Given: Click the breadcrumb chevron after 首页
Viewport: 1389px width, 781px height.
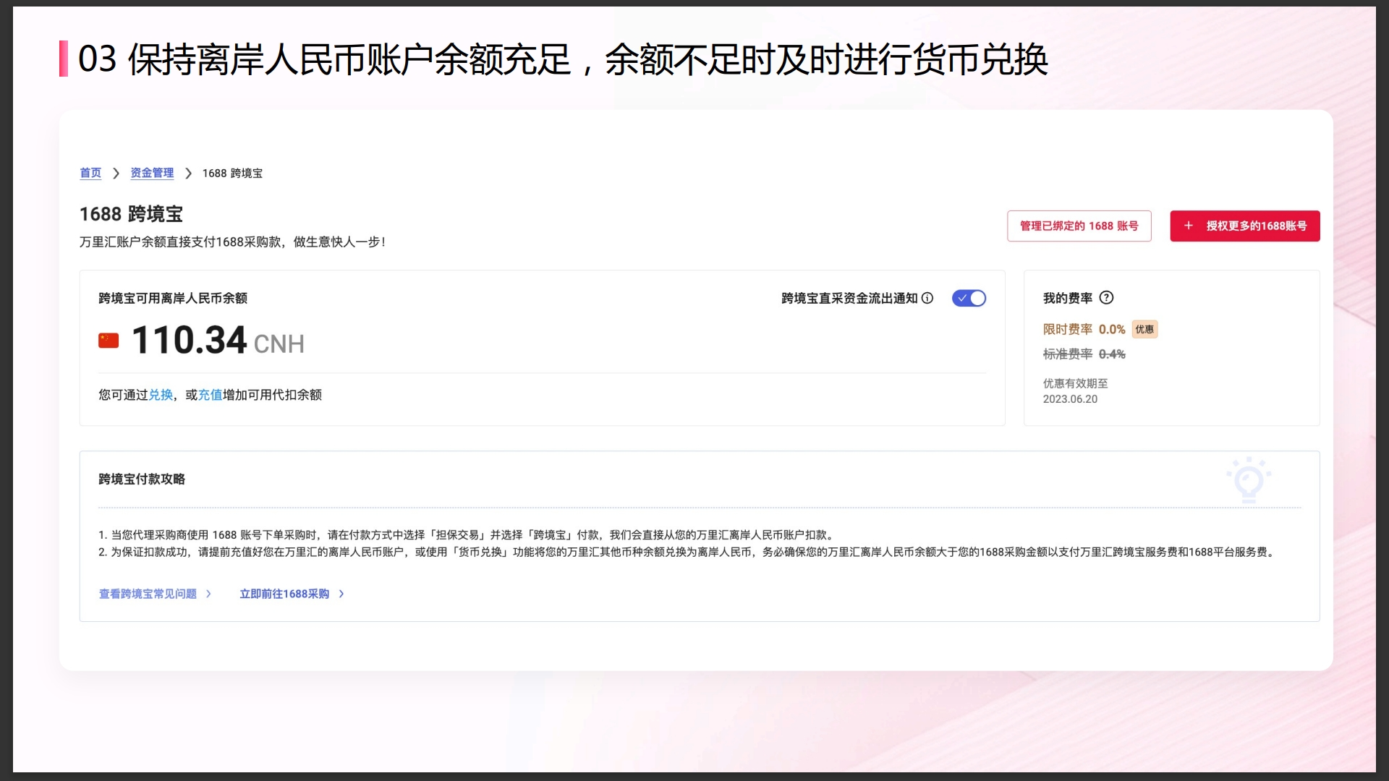Looking at the screenshot, I should coord(116,173).
